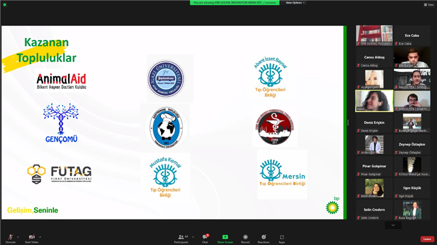This screenshot has height=245, width=437.
Task: Click the green screen-sharing notification banner
Action: 235,2
